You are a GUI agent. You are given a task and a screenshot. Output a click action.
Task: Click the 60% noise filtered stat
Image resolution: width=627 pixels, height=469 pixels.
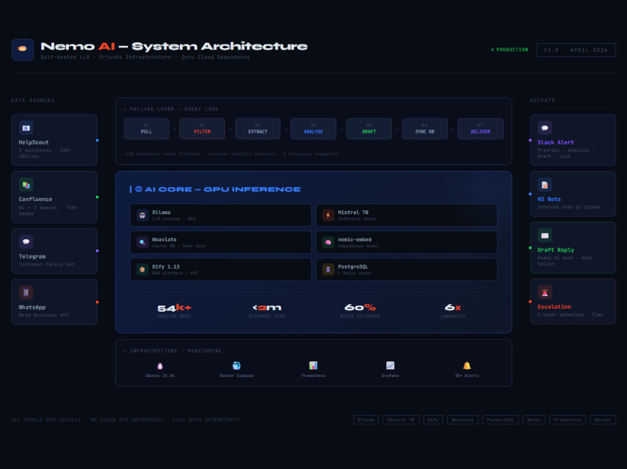point(360,311)
